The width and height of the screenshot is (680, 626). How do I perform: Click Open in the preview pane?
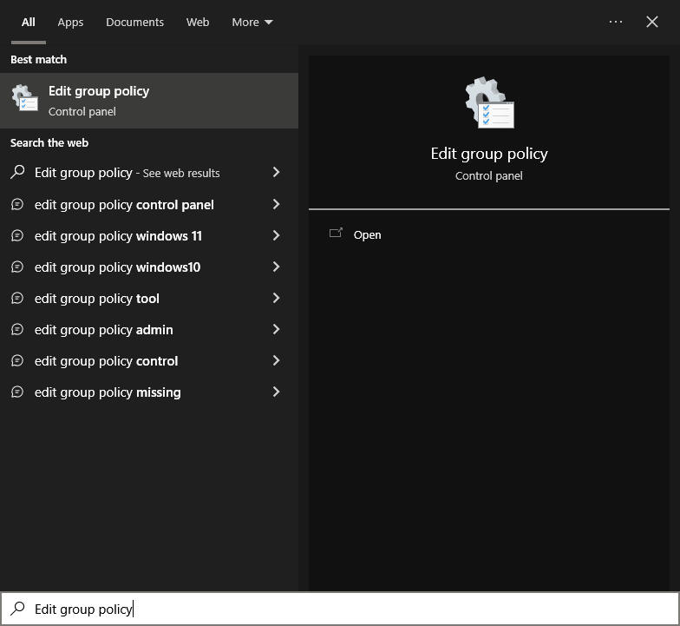click(367, 234)
